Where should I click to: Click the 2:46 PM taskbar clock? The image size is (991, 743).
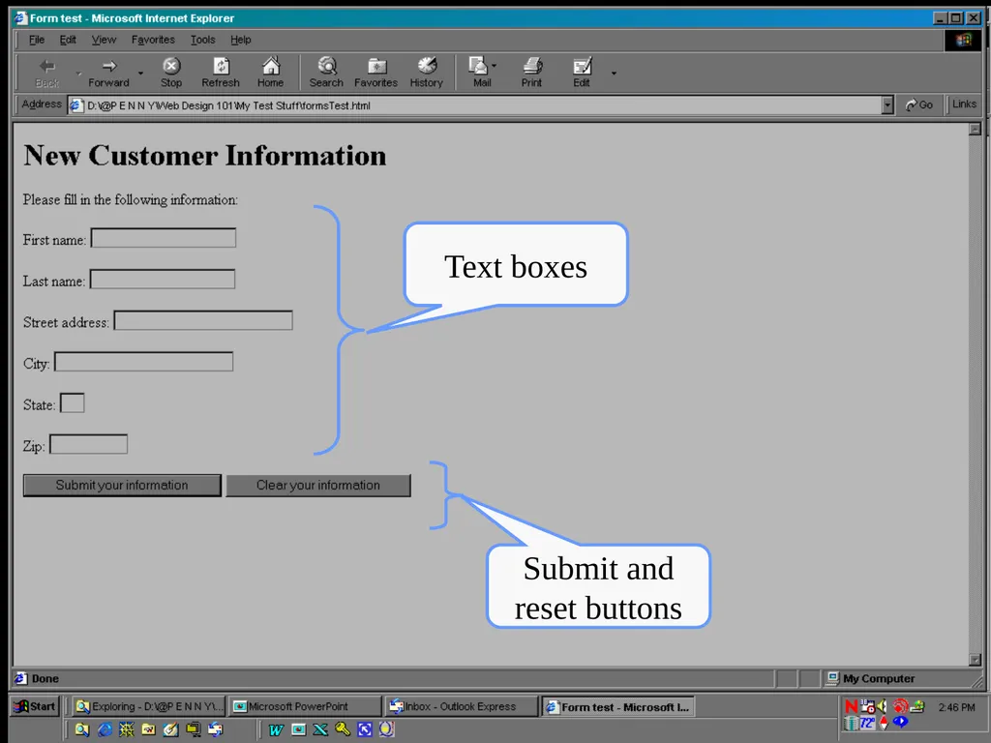tap(956, 707)
